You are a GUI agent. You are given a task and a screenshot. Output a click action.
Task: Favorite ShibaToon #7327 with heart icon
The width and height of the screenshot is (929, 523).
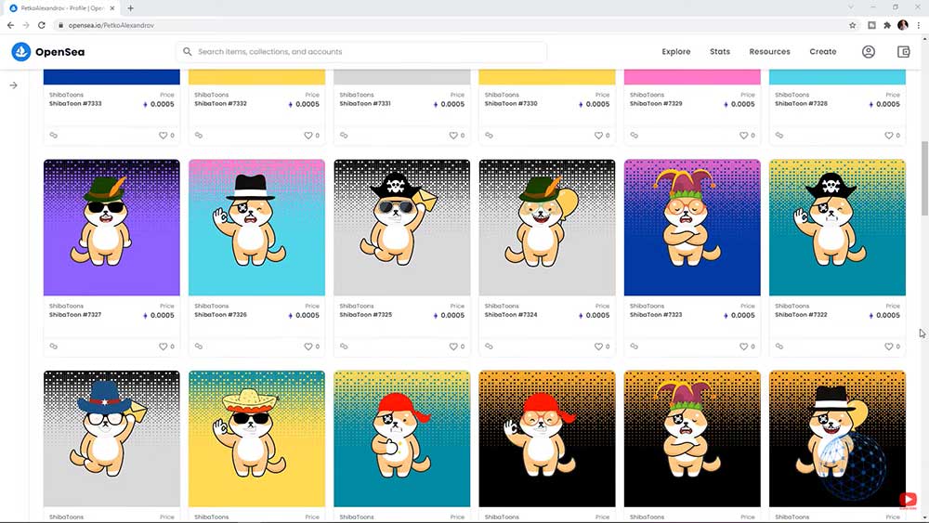164,346
